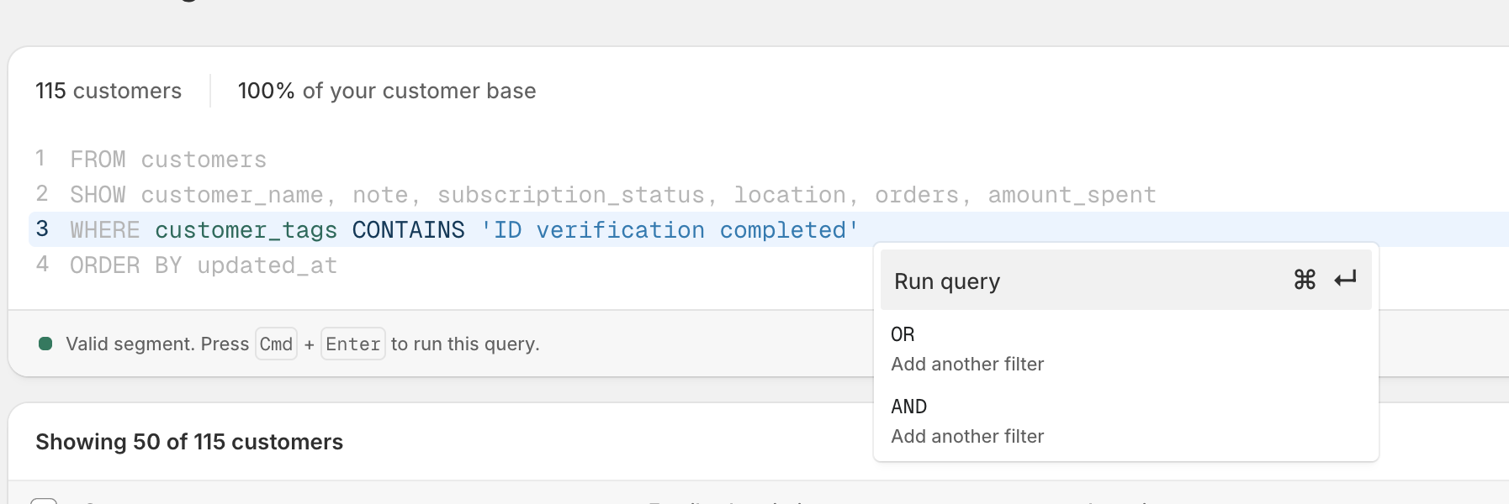Image resolution: width=1509 pixels, height=504 pixels.
Task: Place cursor in the WHERE customer_tags line
Action: pos(767,230)
